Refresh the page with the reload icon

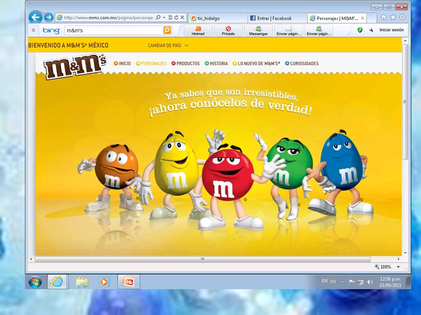(x=176, y=17)
